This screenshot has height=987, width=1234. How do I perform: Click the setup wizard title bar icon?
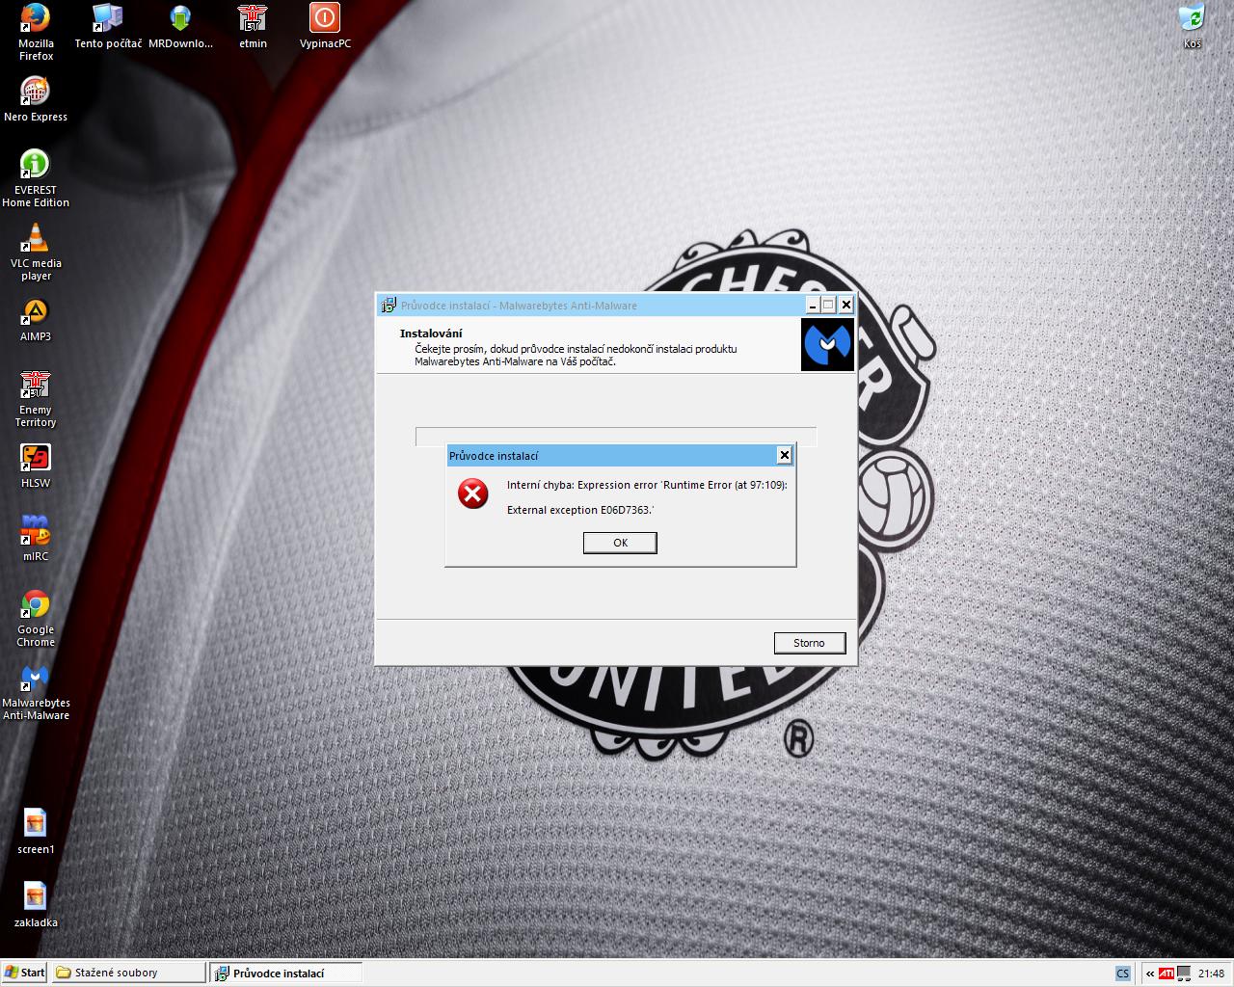(389, 305)
